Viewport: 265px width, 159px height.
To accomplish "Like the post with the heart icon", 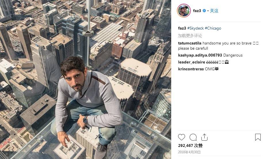I will [182, 137].
